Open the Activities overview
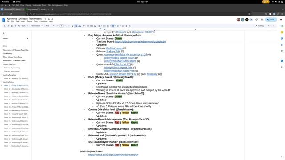285x160 pixels. pos(5,2)
